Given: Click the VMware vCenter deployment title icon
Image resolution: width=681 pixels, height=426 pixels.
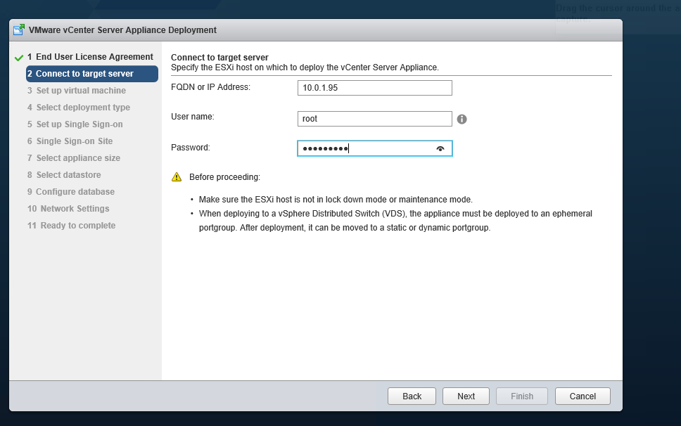Looking at the screenshot, I should pos(19,30).
